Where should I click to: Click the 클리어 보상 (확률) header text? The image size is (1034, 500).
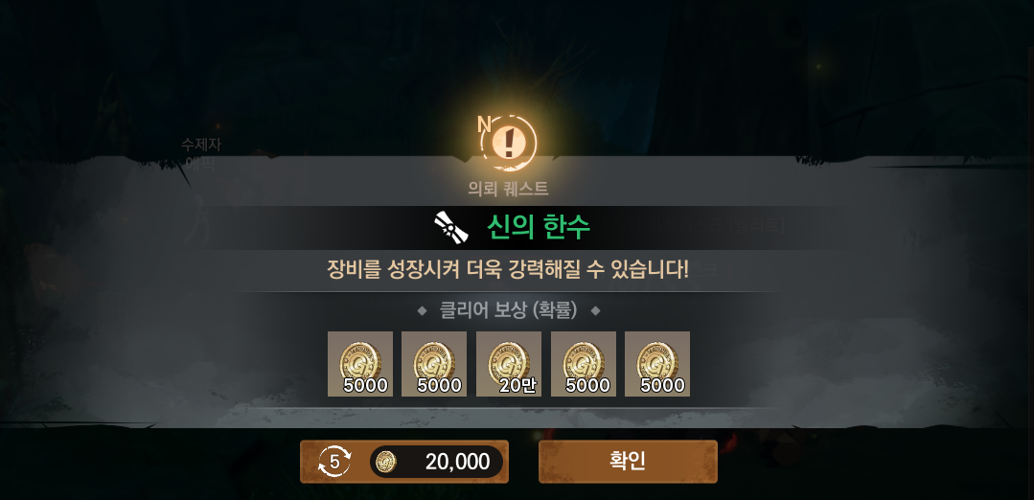(x=509, y=310)
